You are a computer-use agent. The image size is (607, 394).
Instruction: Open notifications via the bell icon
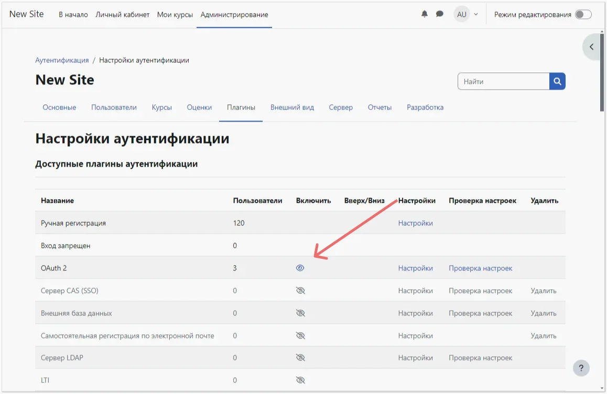point(425,14)
